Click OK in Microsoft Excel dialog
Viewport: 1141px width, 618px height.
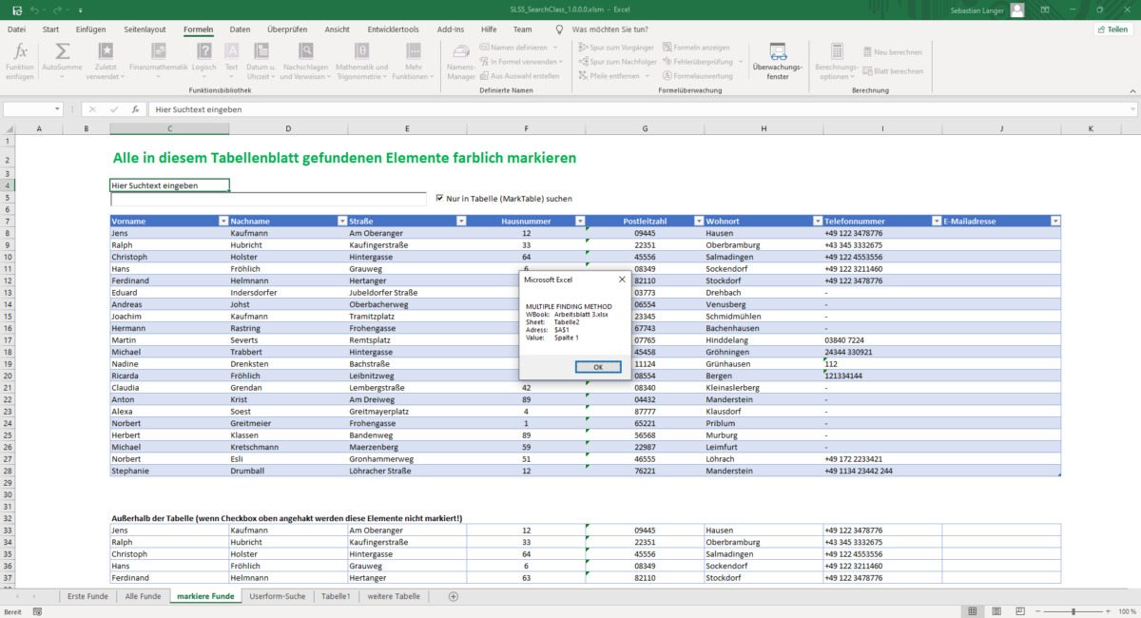coord(598,367)
